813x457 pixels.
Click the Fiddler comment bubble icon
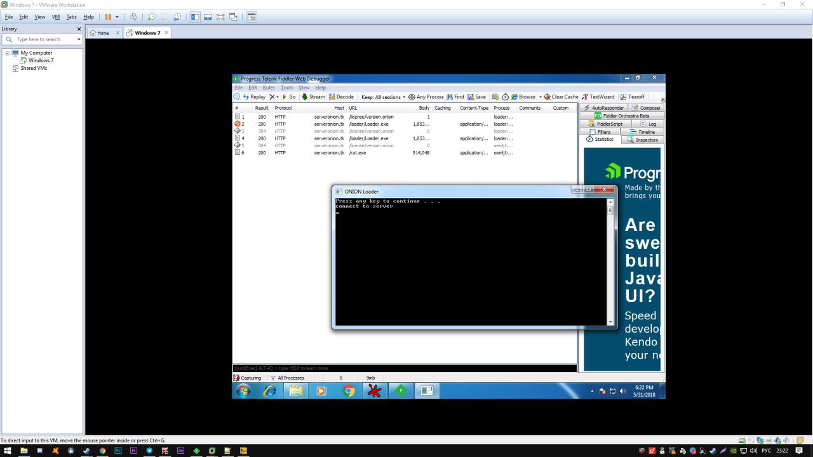click(237, 97)
